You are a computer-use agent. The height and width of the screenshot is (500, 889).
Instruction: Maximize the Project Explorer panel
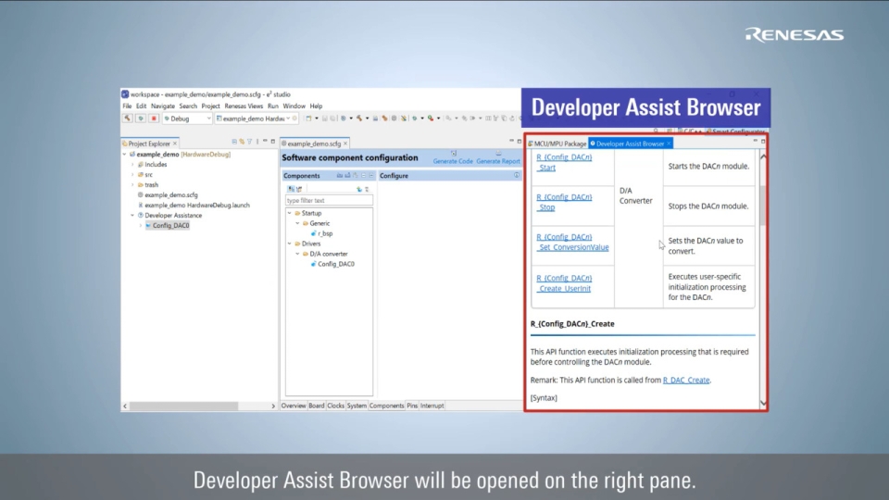pos(272,141)
